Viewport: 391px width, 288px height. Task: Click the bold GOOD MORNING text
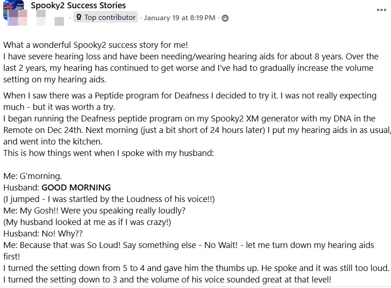coord(76,188)
